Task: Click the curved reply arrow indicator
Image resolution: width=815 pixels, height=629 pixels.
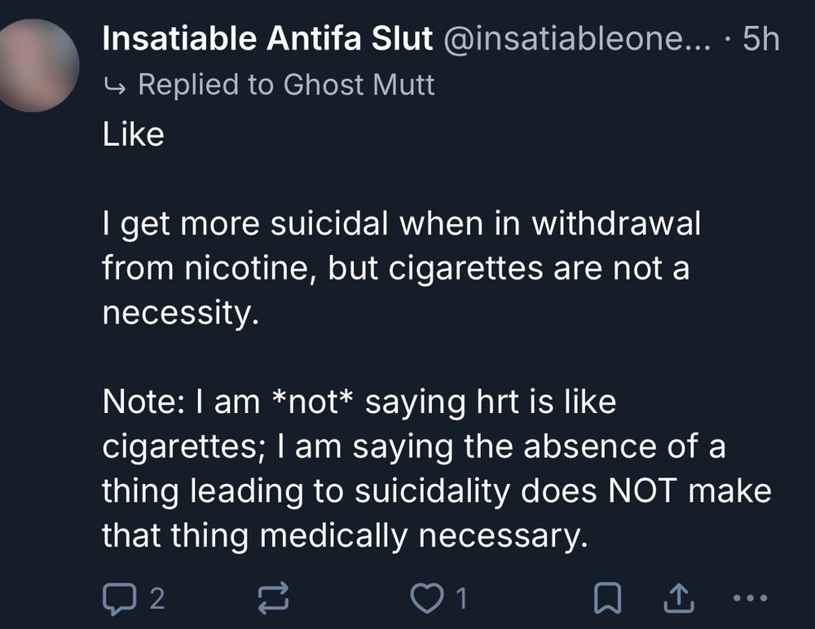Action: point(115,83)
